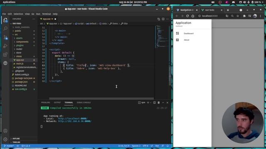The height and width of the screenshot is (149, 266).
Task: Switch to the Output panel tab
Action: pyautogui.click(x=57, y=103)
